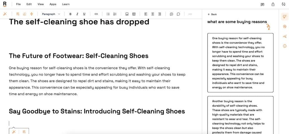The width and height of the screenshot is (289, 134).
Task: Open the Apps menu
Action: pyautogui.click(x=53, y=4)
